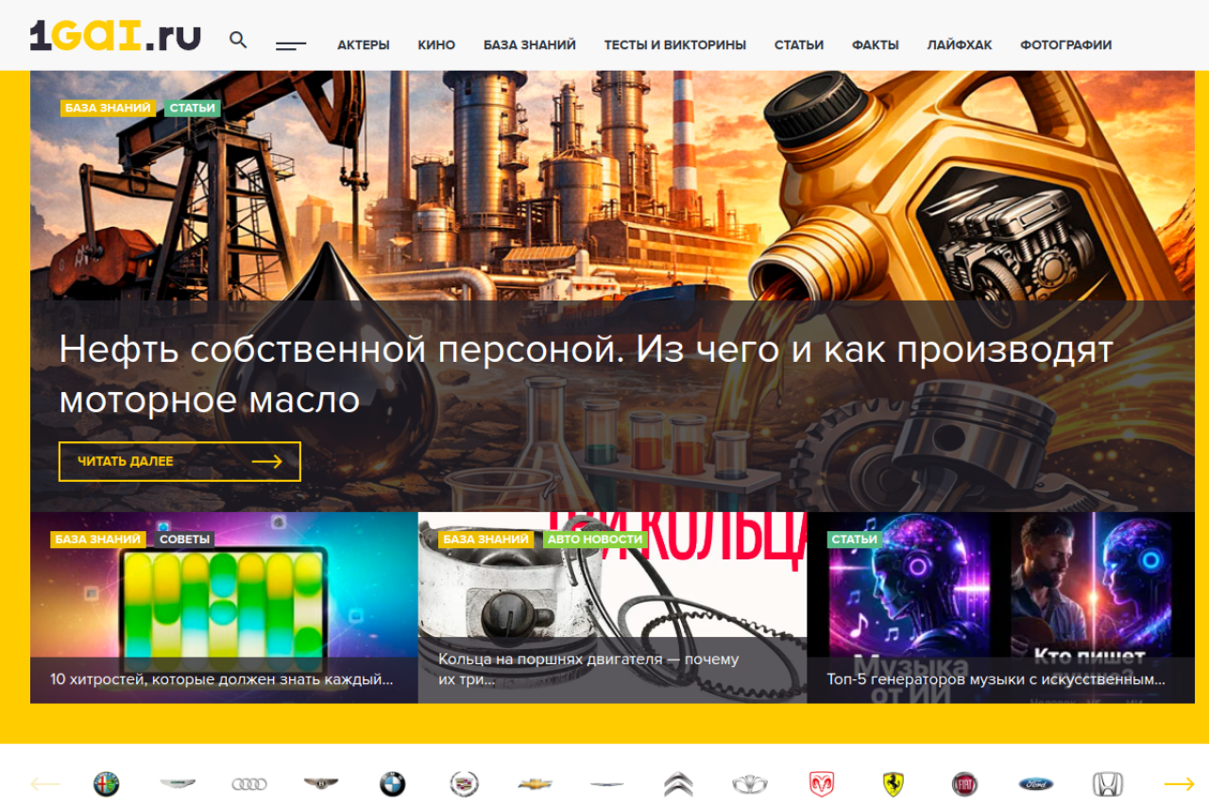Click the Chevrolet bowtie logo

pos(535,784)
